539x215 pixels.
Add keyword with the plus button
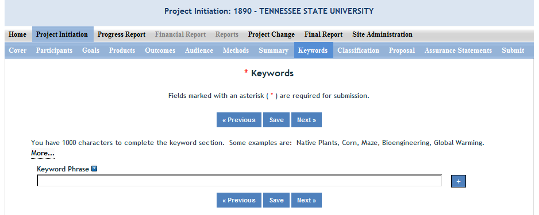click(458, 181)
